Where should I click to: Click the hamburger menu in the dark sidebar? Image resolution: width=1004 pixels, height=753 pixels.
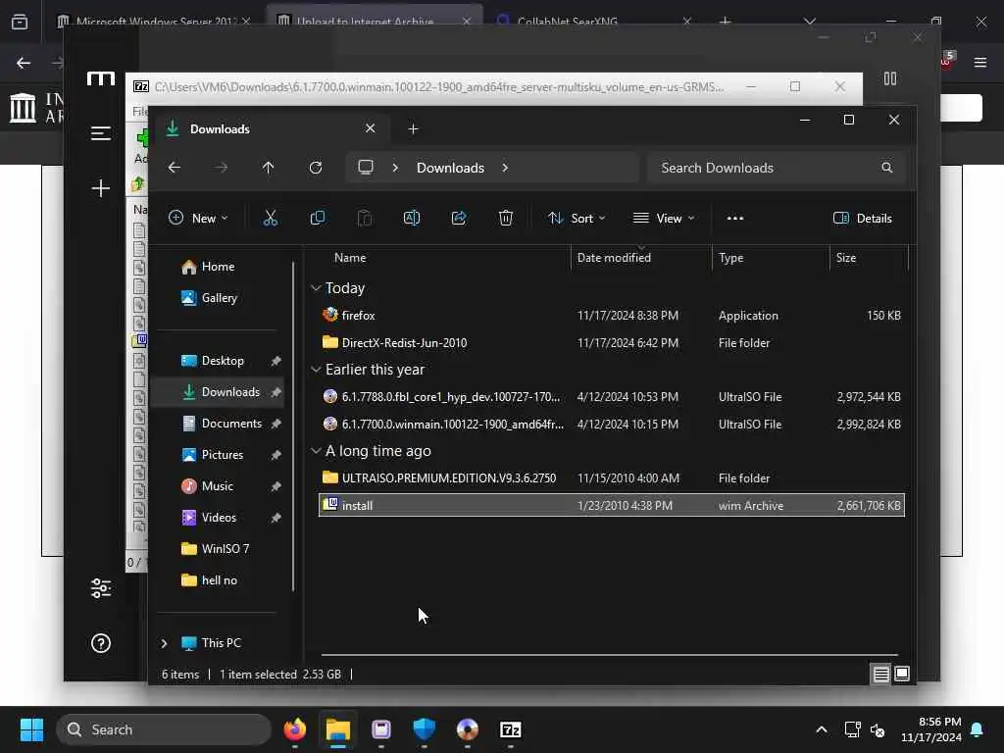coord(101,133)
